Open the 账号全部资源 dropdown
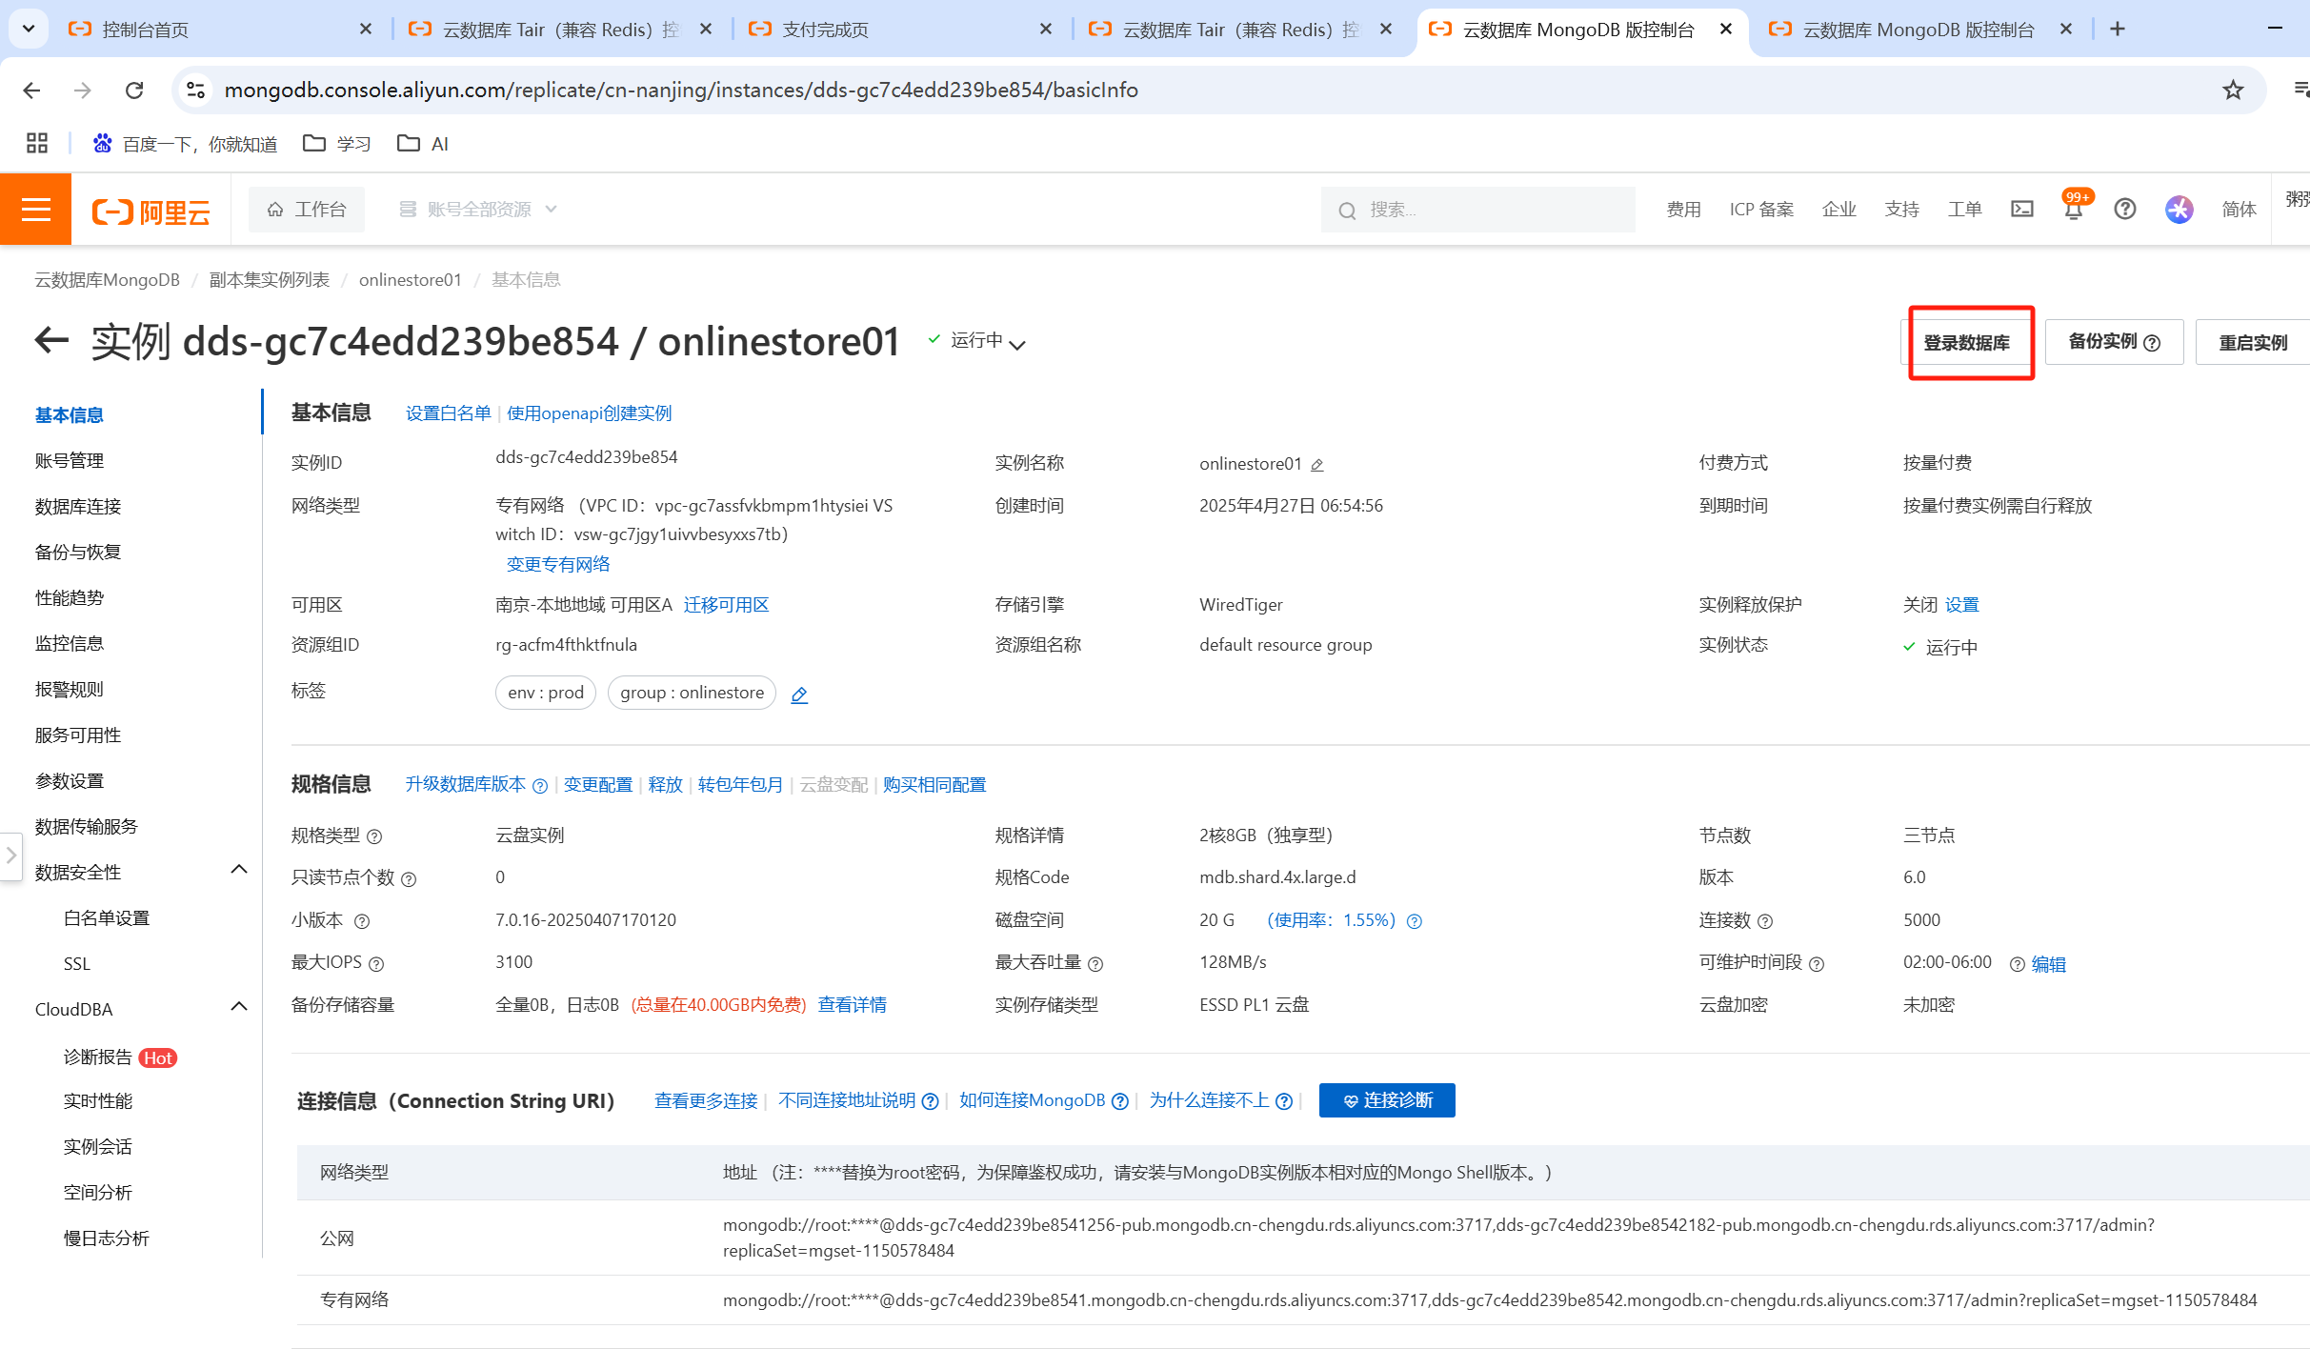Screen dimensions: 2310x1349 [478, 209]
